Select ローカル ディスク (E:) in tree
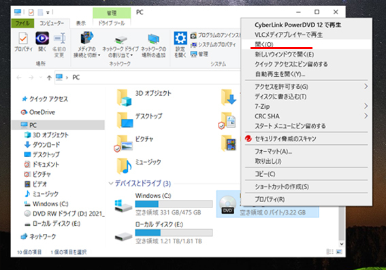 (52, 224)
